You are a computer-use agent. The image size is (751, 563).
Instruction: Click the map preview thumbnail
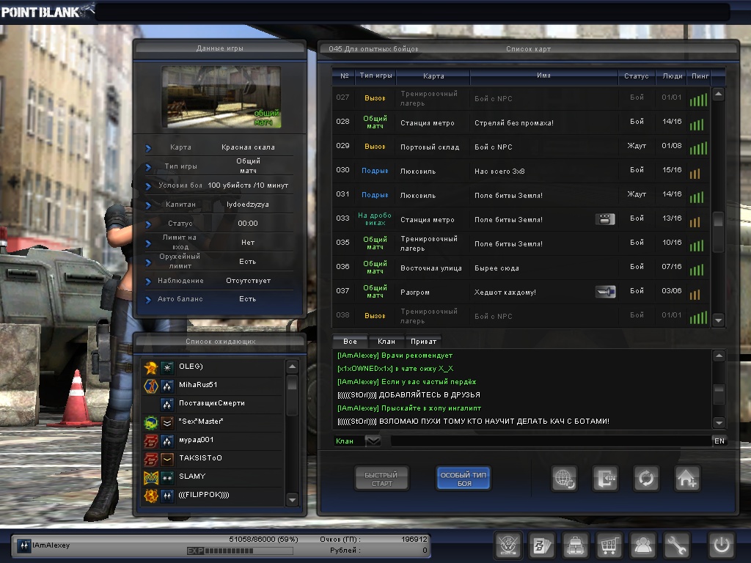[x=221, y=97]
